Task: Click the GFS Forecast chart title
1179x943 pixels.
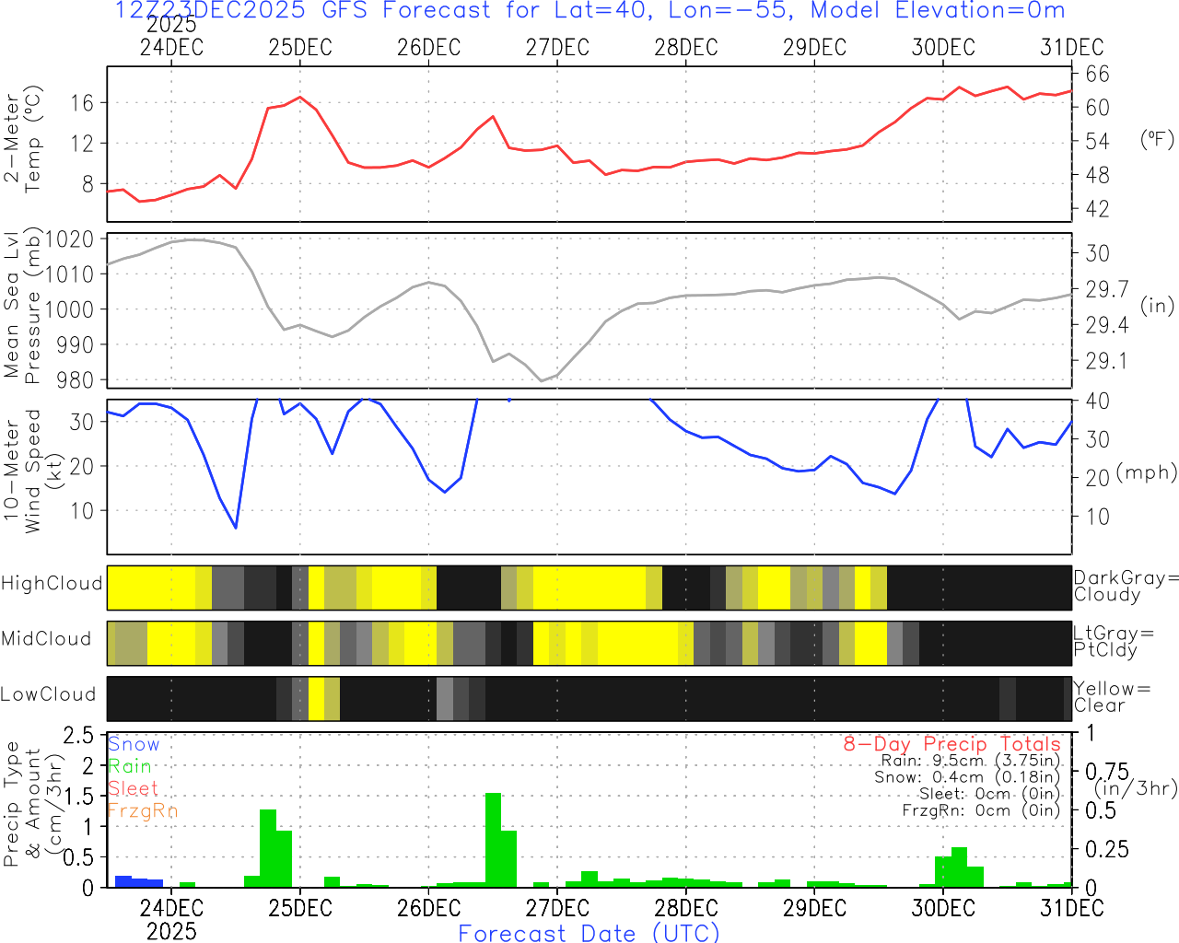Action: (589, 11)
